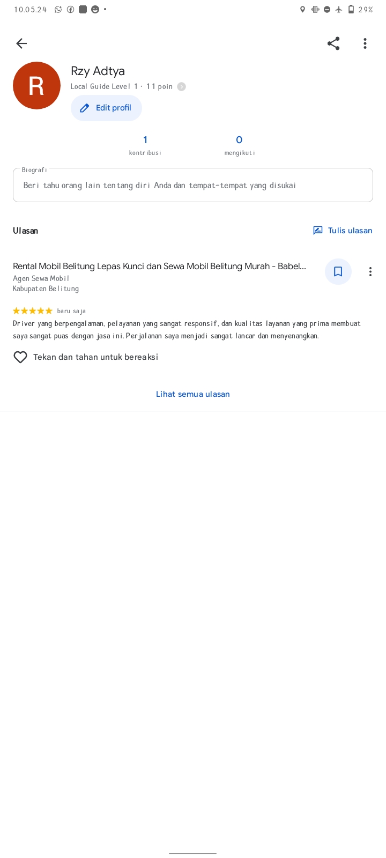Share the profile via share icon
Image resolution: width=386 pixels, height=858 pixels.
333,43
